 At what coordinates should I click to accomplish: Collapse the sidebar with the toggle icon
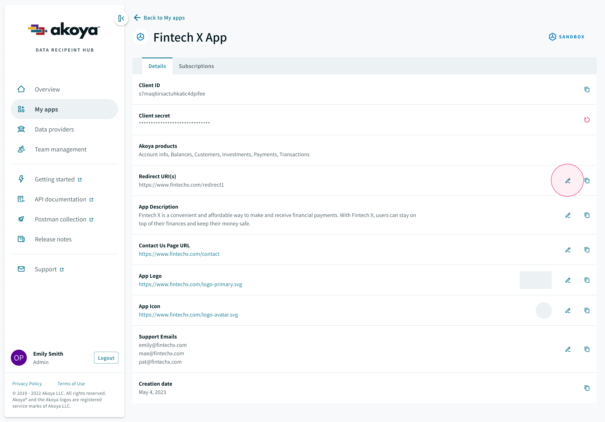coord(121,18)
